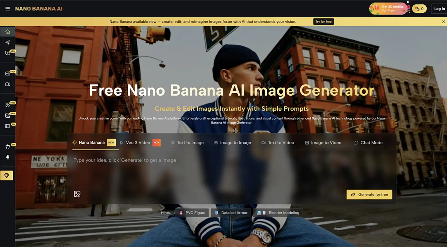The image size is (447, 247).
Task: Open the hamburger menu beside the logo
Action: pyautogui.click(x=8, y=9)
